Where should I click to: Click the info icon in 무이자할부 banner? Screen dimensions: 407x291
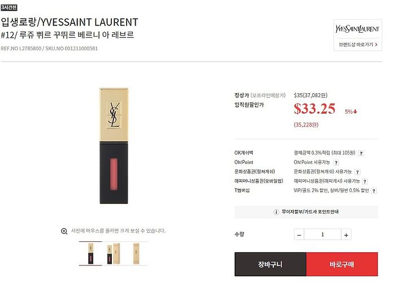276,212
